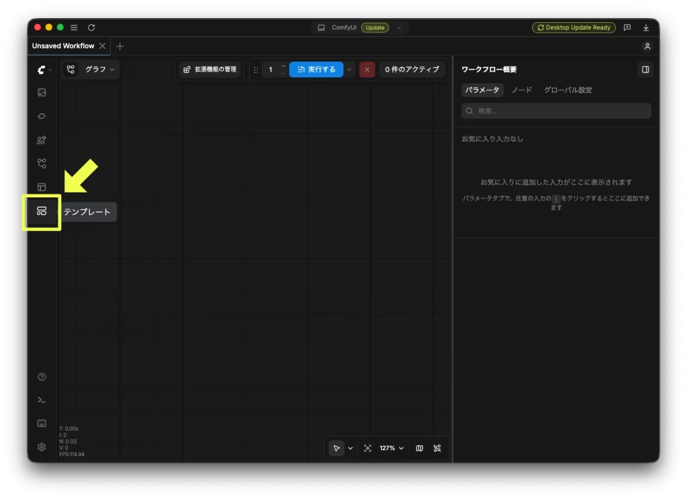Click the お気に入り入力なし text

point(492,139)
